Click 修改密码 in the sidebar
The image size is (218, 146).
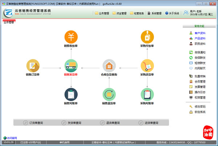click(200, 107)
